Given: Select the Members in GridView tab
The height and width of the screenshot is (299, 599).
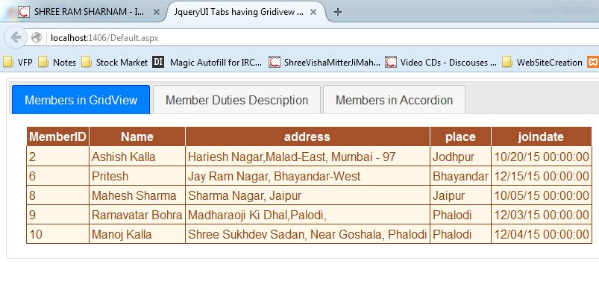Looking at the screenshot, I should [81, 100].
